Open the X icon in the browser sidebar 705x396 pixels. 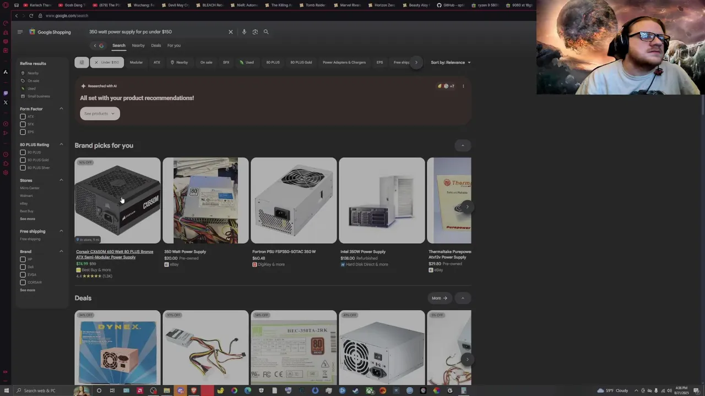[6, 102]
